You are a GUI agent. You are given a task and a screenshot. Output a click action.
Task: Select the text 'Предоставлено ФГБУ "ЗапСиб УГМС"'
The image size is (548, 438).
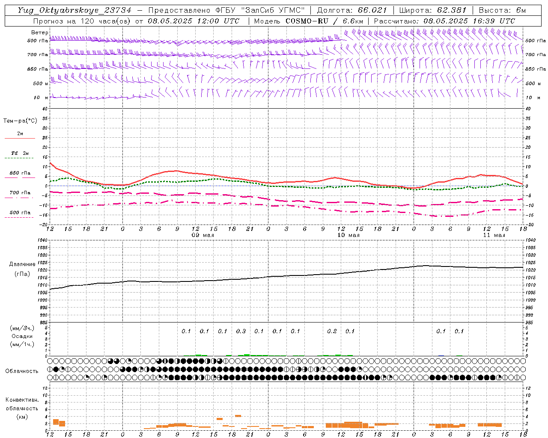point(226,10)
